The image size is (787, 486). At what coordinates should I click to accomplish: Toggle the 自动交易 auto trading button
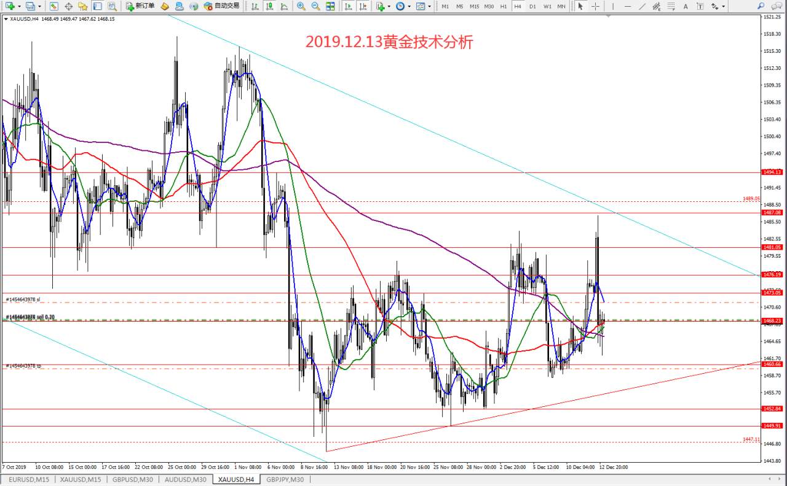tap(221, 6)
